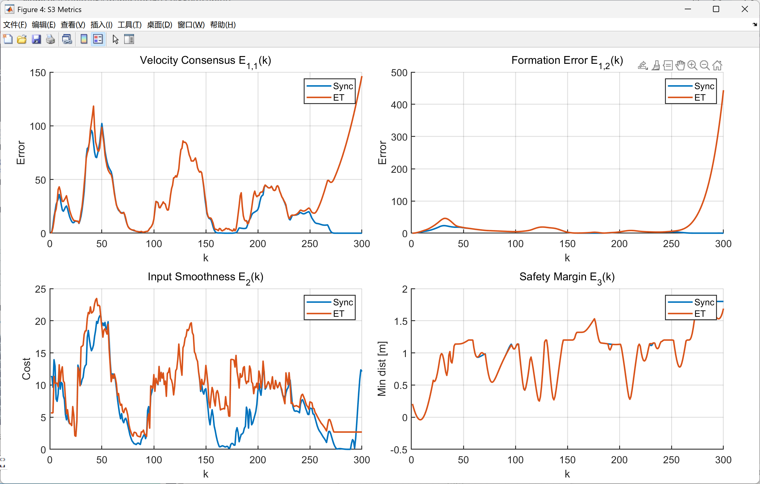Click the Print Figure icon
760x484 pixels.
50,39
